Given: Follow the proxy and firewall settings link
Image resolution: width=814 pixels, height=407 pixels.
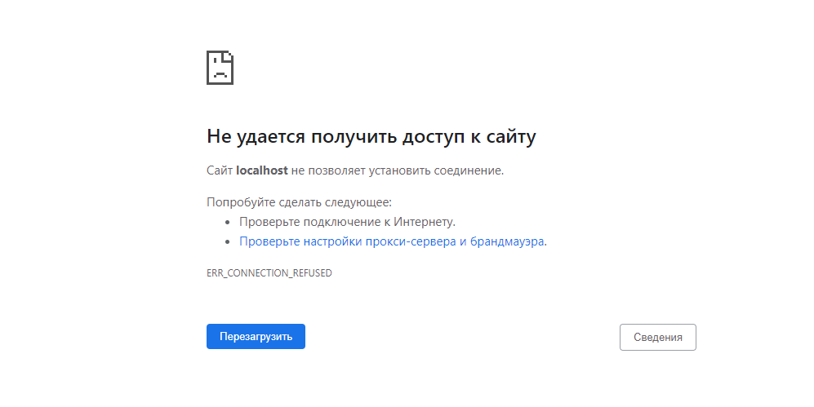Looking at the screenshot, I should tap(392, 241).
